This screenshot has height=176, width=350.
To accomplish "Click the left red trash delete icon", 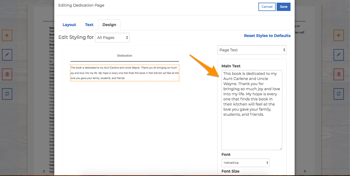I will [x=7, y=74].
